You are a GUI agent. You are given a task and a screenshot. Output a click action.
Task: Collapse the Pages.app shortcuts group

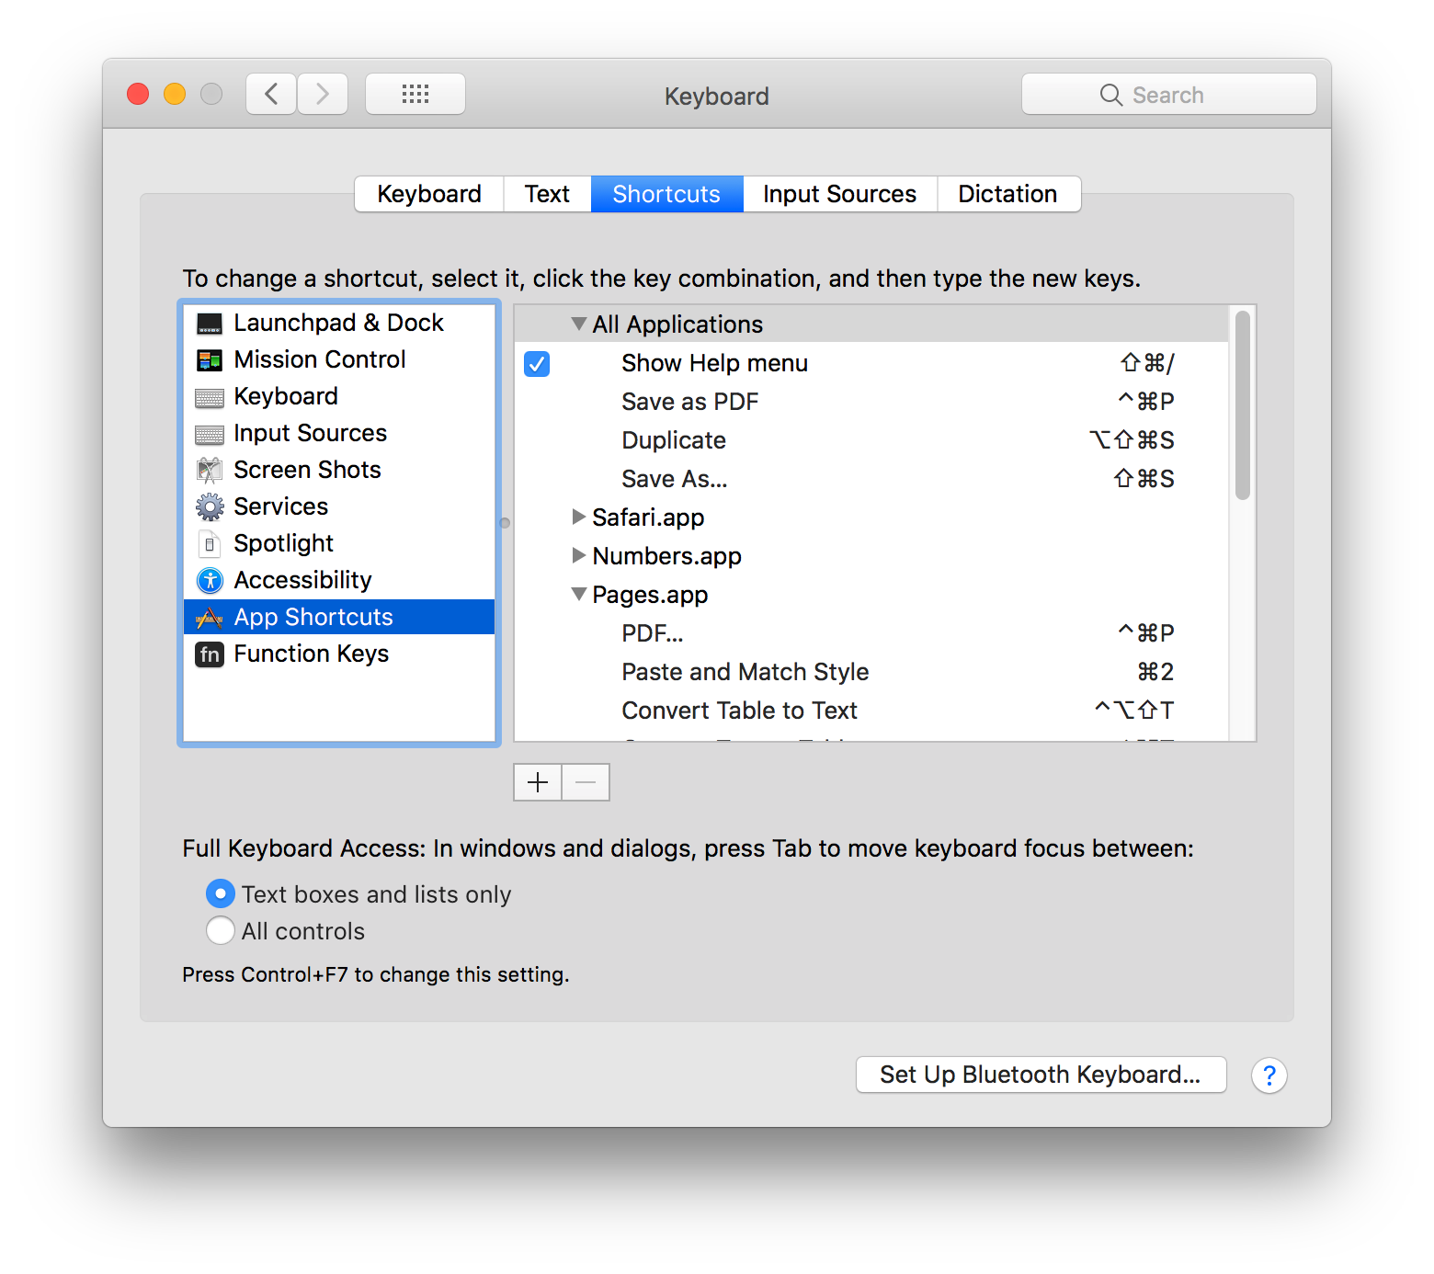coord(578,594)
